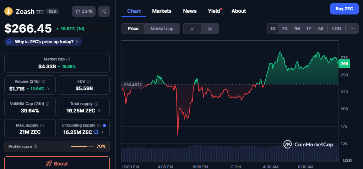
Task: Switch to line chart icon
Action: (192, 29)
